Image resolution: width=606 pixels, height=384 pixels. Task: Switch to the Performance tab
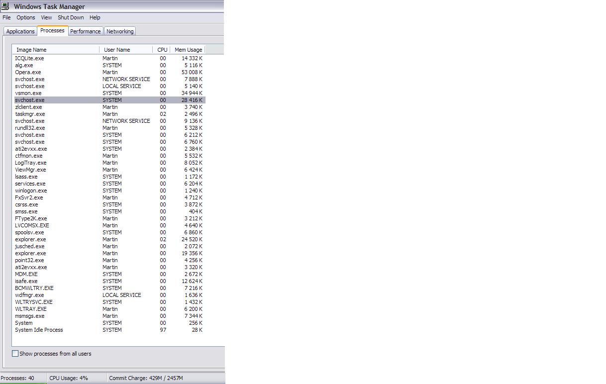[85, 31]
